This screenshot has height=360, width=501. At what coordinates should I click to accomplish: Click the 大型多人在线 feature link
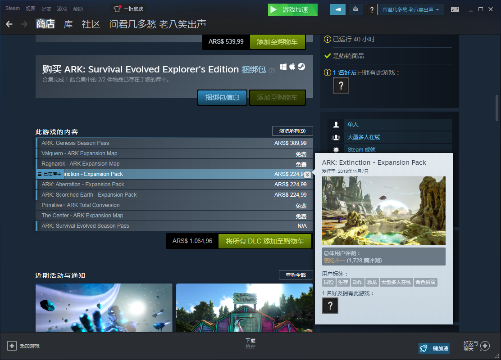[364, 137]
